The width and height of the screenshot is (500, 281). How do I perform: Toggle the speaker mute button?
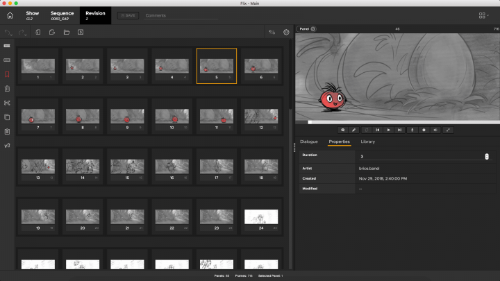[436, 130]
